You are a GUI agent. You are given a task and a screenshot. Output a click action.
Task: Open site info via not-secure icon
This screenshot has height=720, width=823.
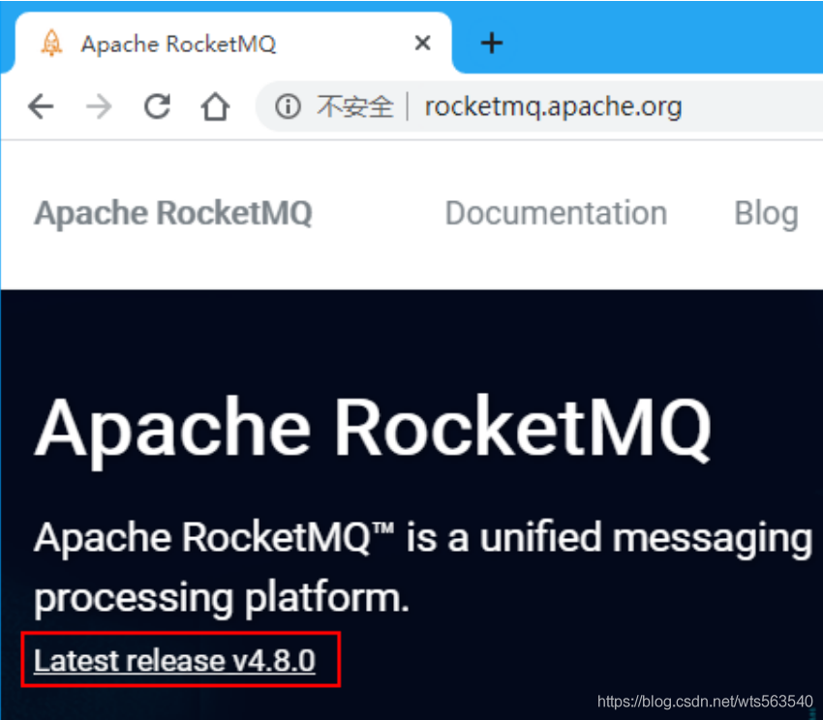click(288, 106)
